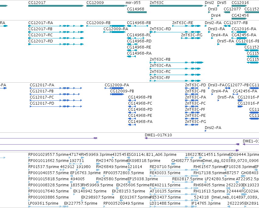This screenshot has height=208, width=259.
Task: Click the CG12017-RA transcript label
Action: pos(41,23)
